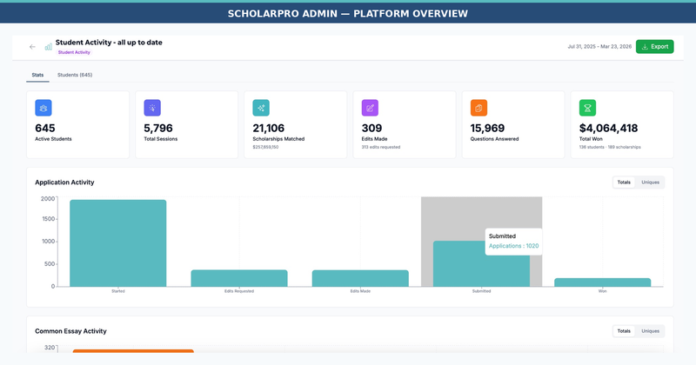Screen dimensions: 696x365
Task: Click the purple Student Activity tag
Action: tap(74, 53)
